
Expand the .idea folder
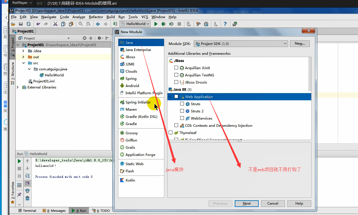pos(23,51)
